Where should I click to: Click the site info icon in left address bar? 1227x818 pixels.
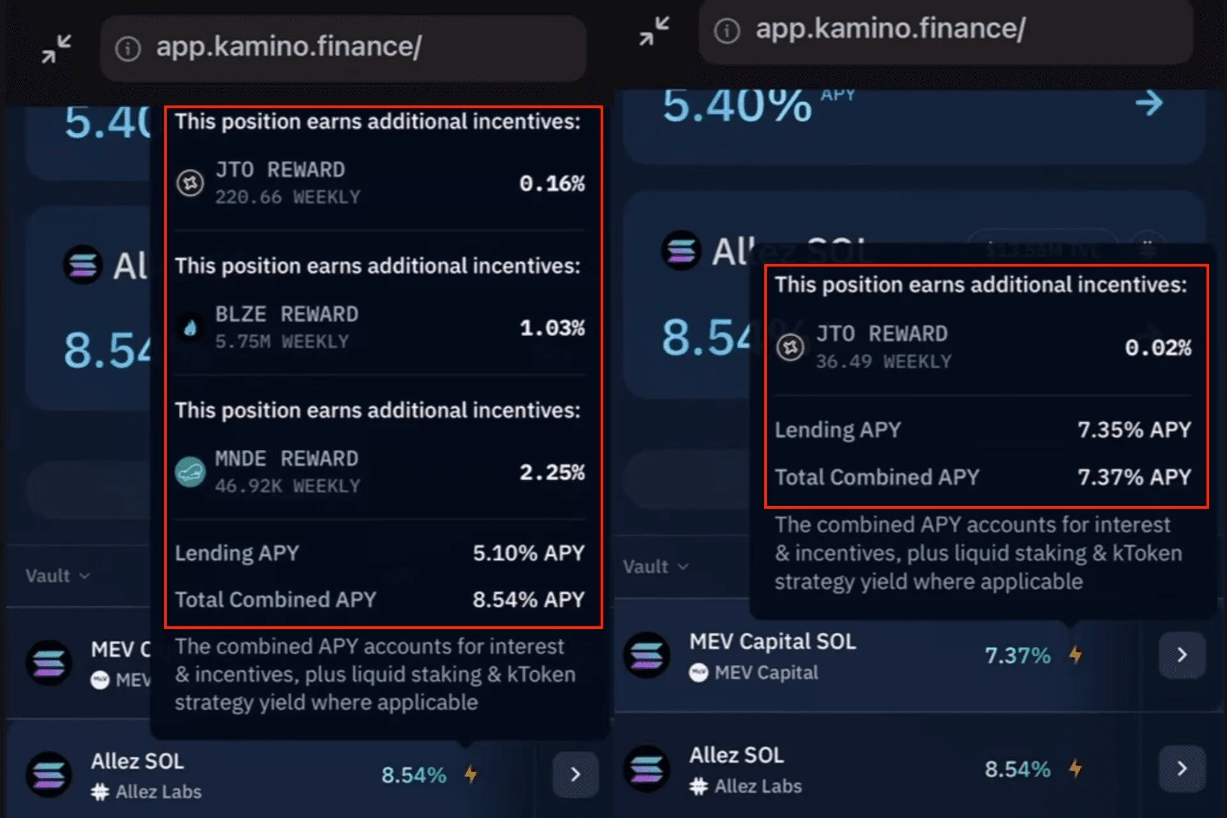click(x=128, y=49)
